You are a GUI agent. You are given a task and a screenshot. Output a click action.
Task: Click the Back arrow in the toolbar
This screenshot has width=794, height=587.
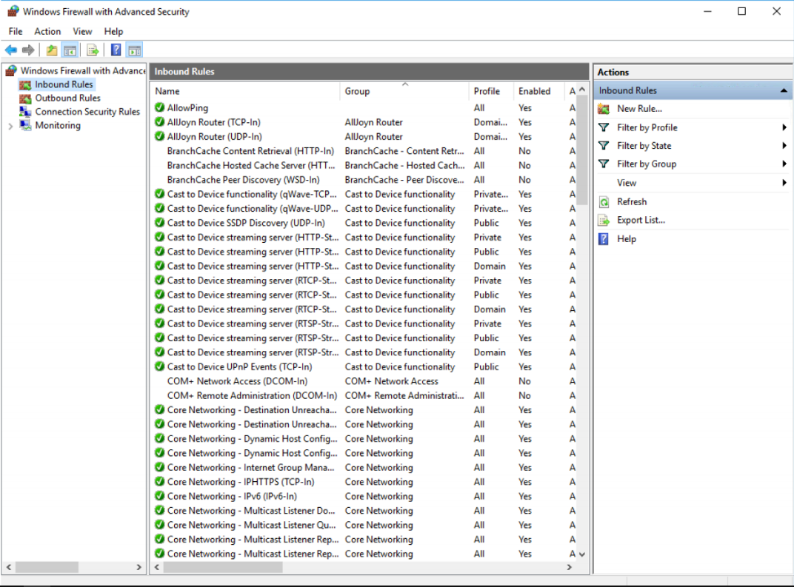[10, 50]
